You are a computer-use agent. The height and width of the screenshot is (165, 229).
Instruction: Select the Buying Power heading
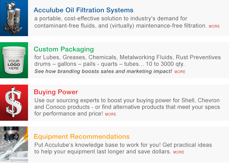(x=56, y=92)
